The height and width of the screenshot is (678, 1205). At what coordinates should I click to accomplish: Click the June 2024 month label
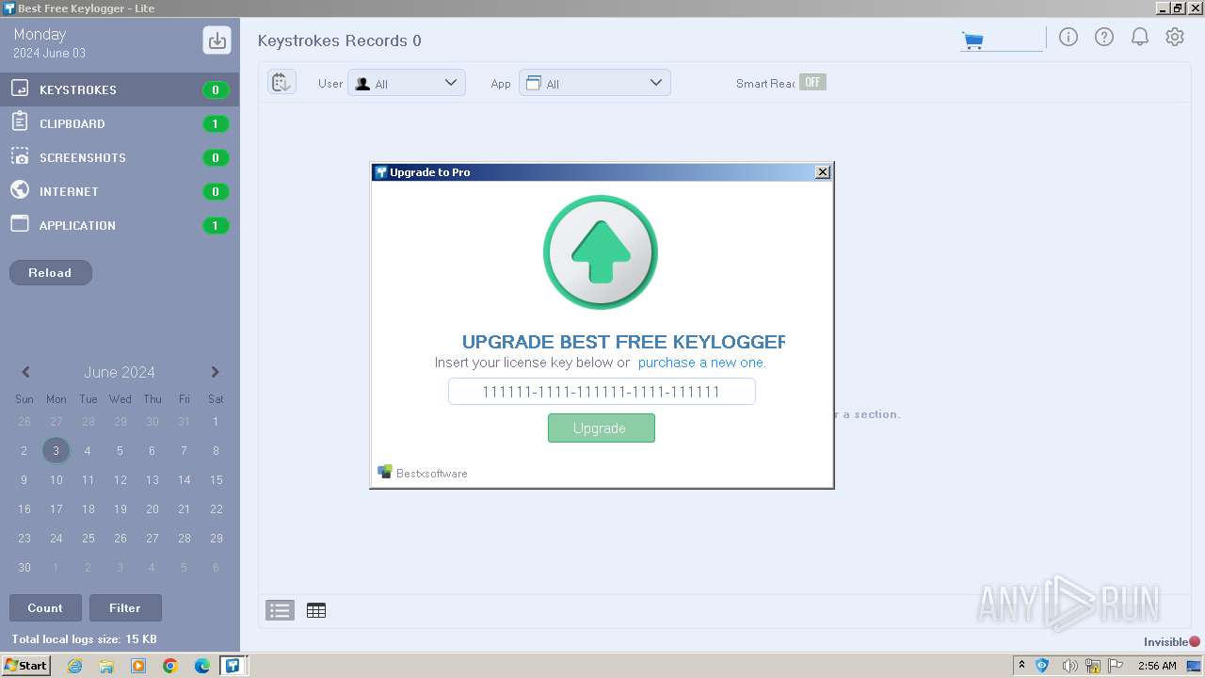(x=120, y=372)
